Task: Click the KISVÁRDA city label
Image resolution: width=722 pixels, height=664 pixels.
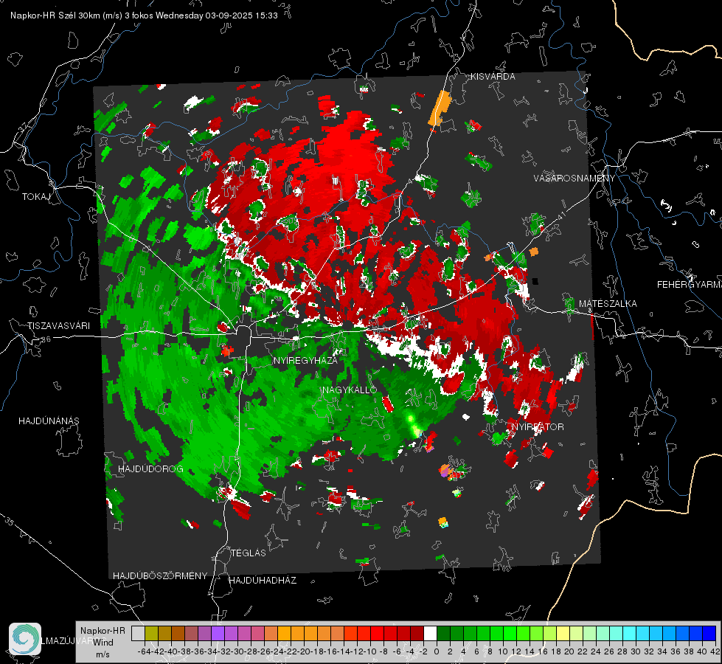Action: pos(493,77)
